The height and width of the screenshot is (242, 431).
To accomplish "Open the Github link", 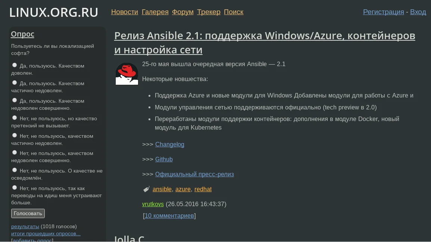I will [x=164, y=159].
